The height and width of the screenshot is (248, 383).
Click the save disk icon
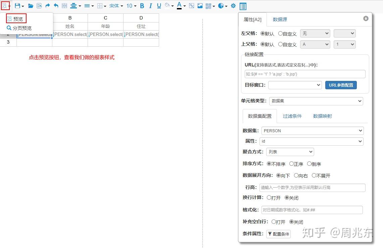tap(17, 6)
